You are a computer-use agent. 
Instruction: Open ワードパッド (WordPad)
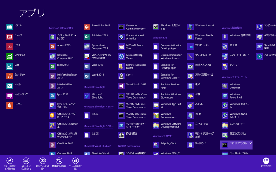click(x=197, y=145)
